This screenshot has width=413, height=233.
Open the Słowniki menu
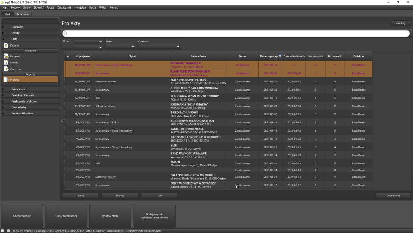coord(38,8)
